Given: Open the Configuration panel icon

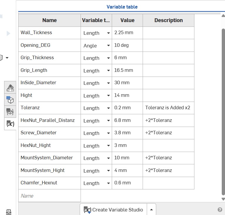Looking at the screenshot, I should click(x=10, y=100).
